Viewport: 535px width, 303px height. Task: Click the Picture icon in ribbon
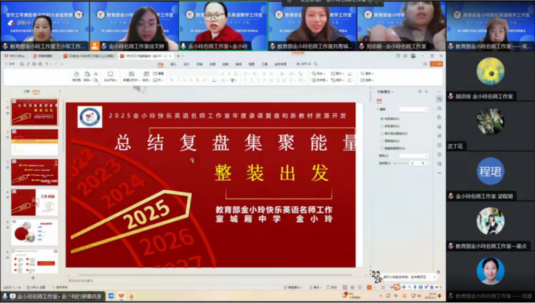333,74
